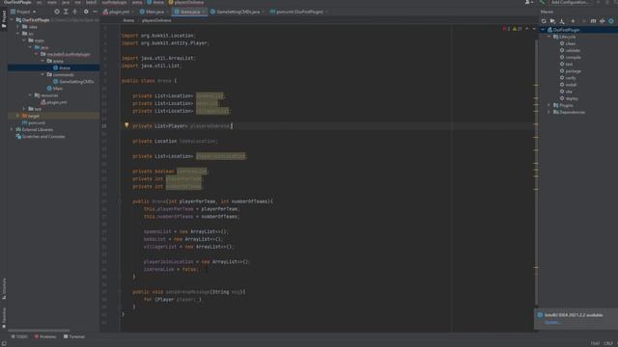Click the vertical Project side tab
The width and height of the screenshot is (618, 347).
point(4,19)
